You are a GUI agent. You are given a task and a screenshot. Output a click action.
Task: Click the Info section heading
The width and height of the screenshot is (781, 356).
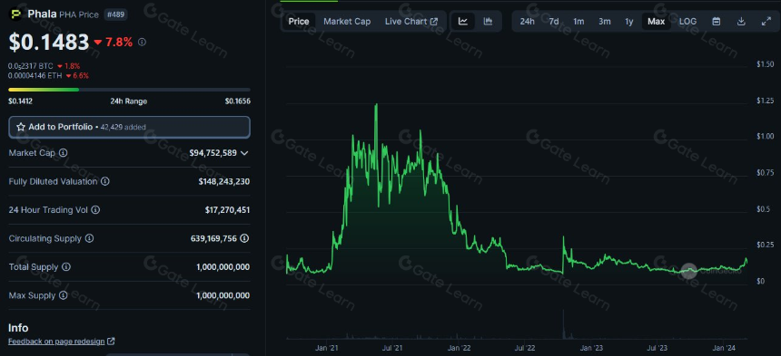pyautogui.click(x=18, y=328)
